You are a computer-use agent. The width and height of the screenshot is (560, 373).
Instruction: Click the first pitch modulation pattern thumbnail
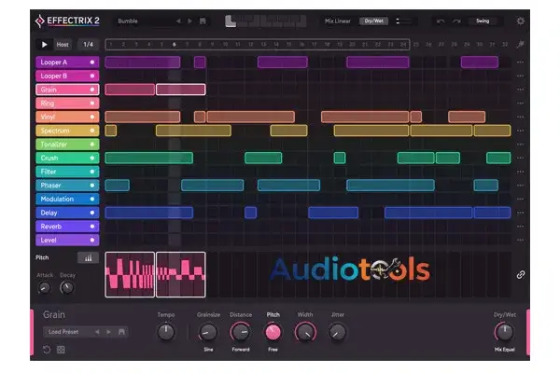pyautogui.click(x=130, y=274)
